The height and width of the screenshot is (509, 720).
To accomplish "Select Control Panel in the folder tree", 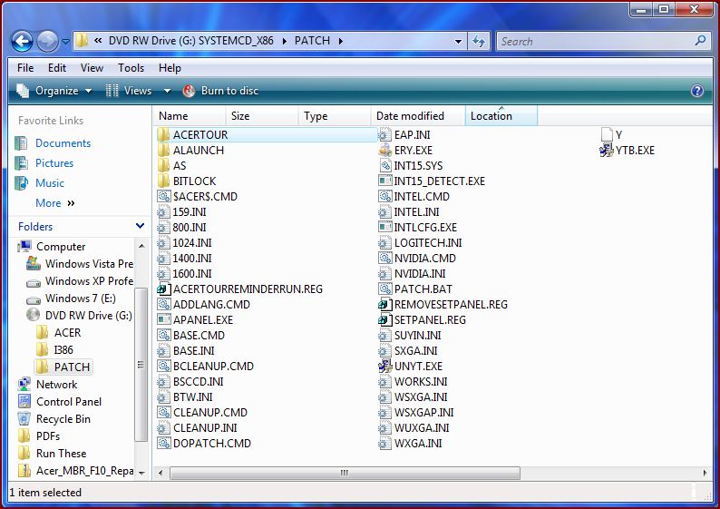I will coord(60,402).
